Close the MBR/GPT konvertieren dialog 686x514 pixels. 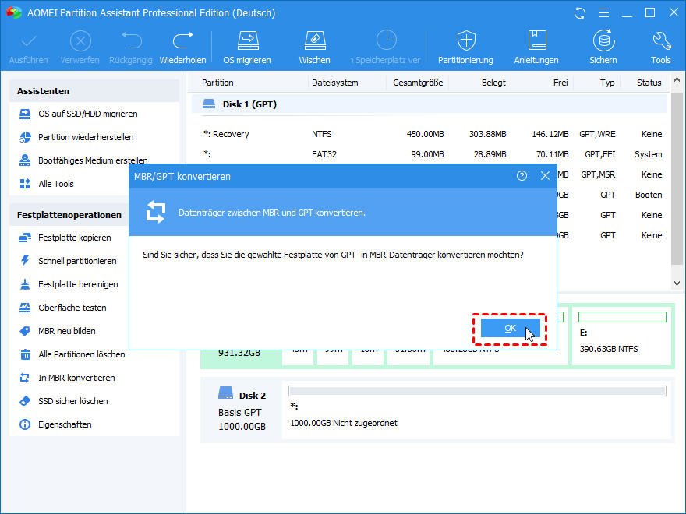click(x=545, y=176)
